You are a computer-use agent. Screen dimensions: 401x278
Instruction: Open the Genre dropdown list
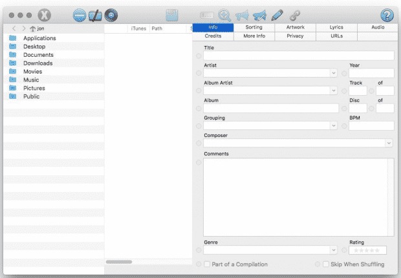click(x=334, y=250)
